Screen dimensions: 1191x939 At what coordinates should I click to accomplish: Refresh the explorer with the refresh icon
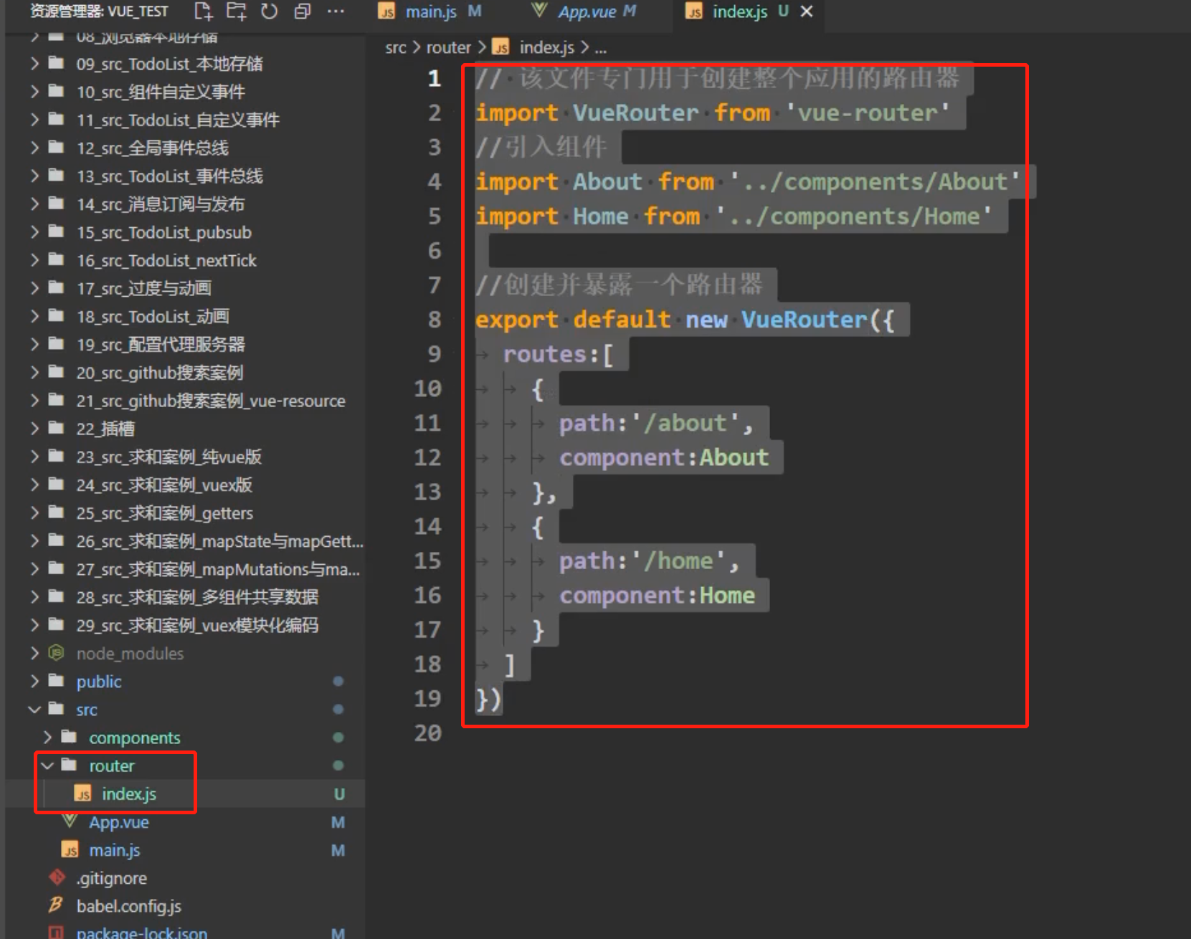click(x=269, y=11)
